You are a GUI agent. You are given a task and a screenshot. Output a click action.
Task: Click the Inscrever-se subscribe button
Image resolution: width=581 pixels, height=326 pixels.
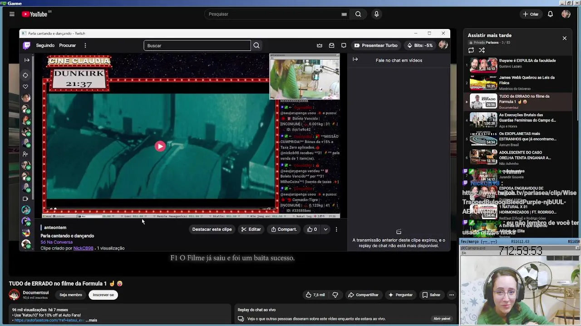pyautogui.click(x=103, y=295)
